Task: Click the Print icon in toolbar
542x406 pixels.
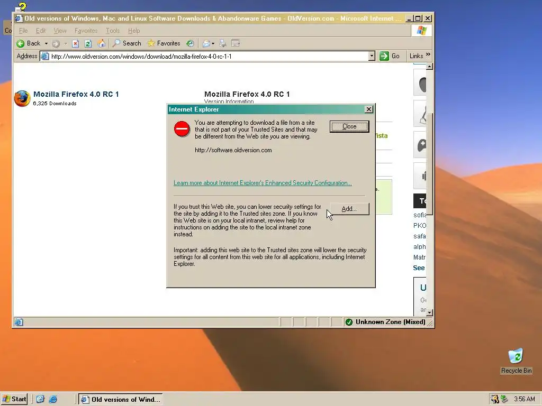Action: pos(223,43)
